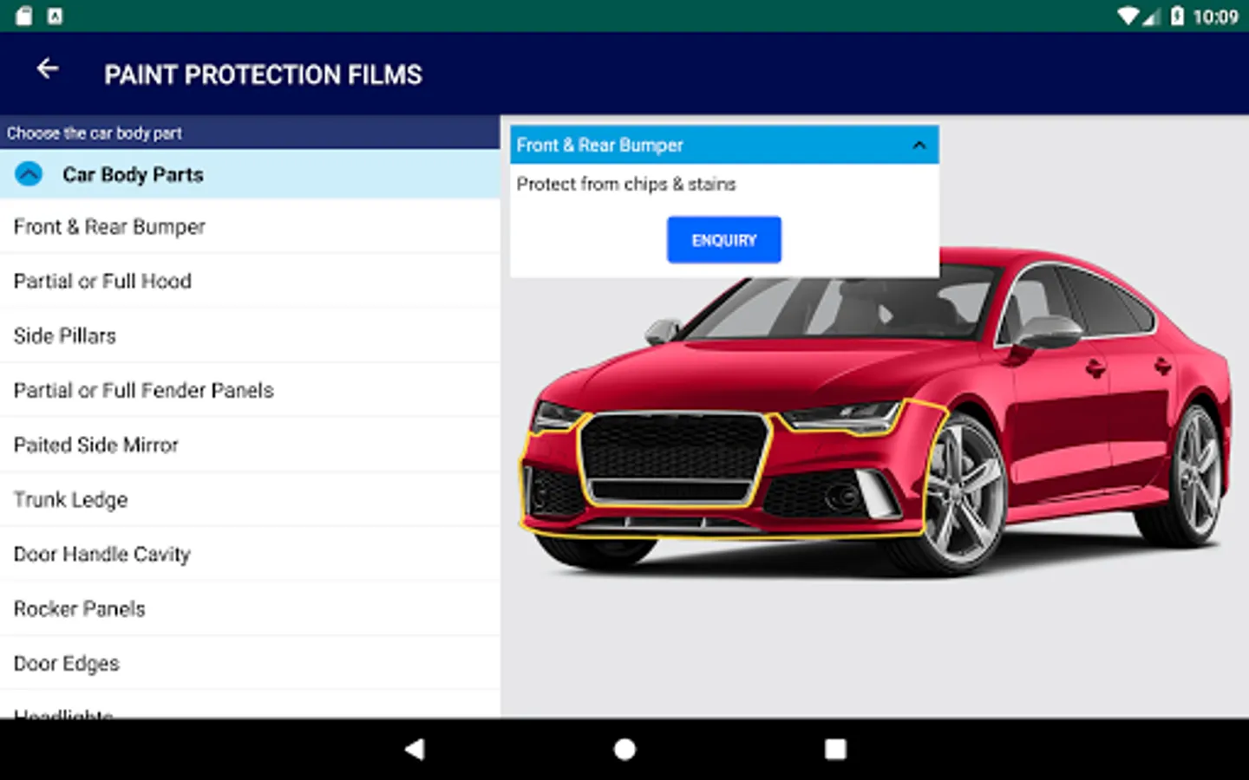Screen dimensions: 1249x780
Task: Collapse the Car Body Parts list
Action: pos(29,173)
